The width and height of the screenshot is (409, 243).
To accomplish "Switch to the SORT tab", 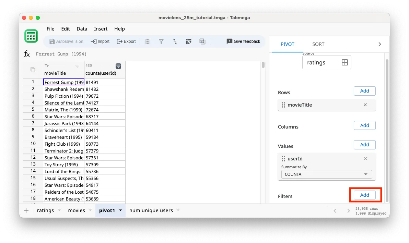I will (x=318, y=44).
